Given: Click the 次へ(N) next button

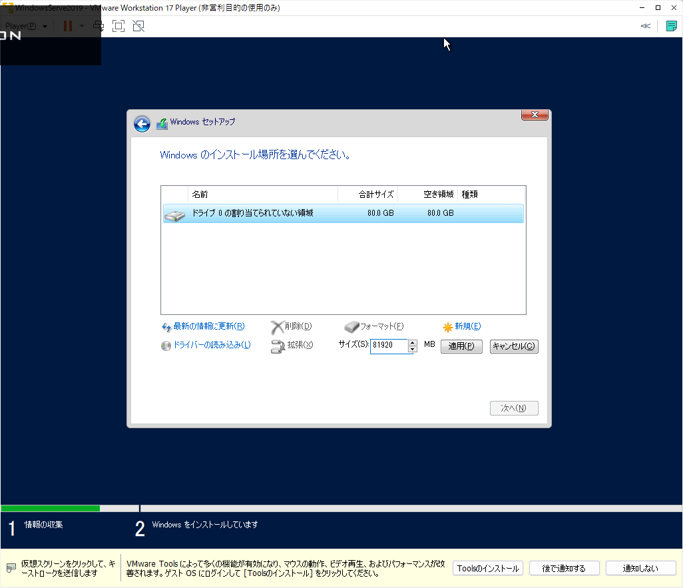Looking at the screenshot, I should point(513,408).
